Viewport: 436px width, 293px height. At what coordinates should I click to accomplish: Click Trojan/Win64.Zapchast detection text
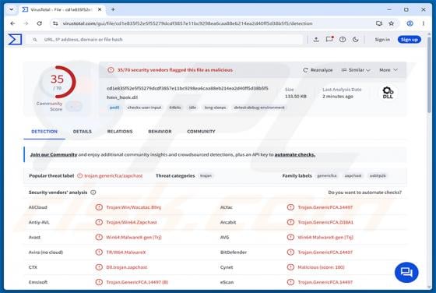click(132, 222)
